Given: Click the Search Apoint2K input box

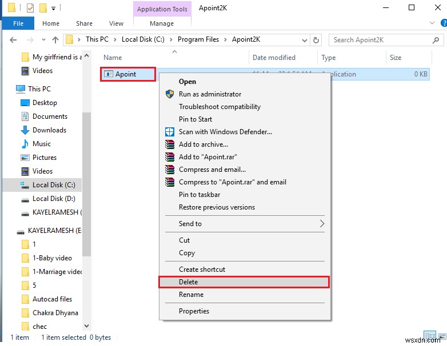Looking at the screenshot, I should (383, 40).
